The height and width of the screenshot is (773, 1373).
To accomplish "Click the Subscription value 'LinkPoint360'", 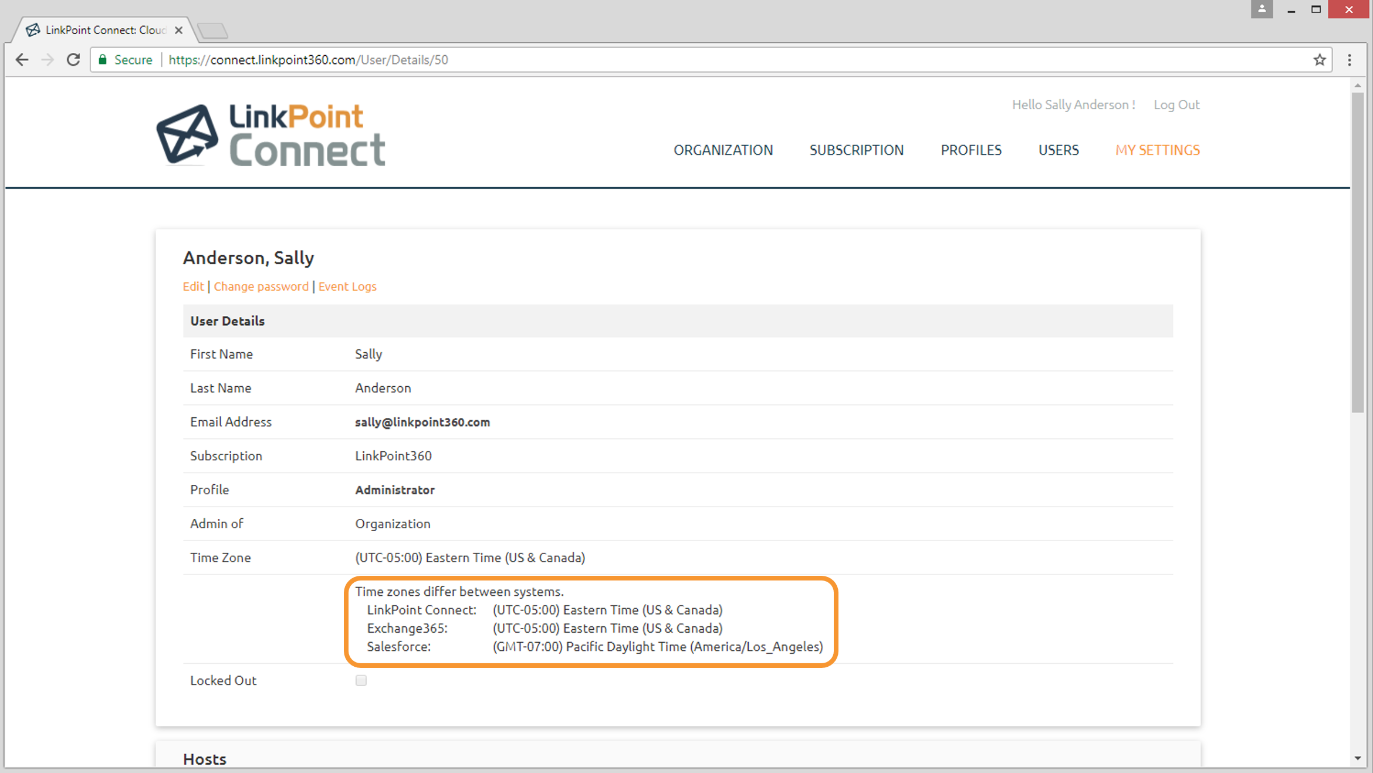I will pos(393,456).
